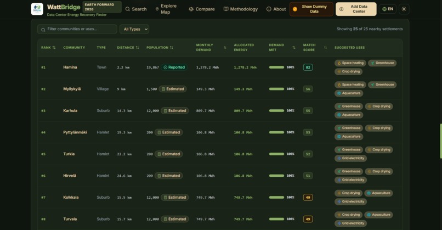Image resolution: width=442 pixels, height=230 pixels.
Task: Open the About page
Action: [276, 9]
